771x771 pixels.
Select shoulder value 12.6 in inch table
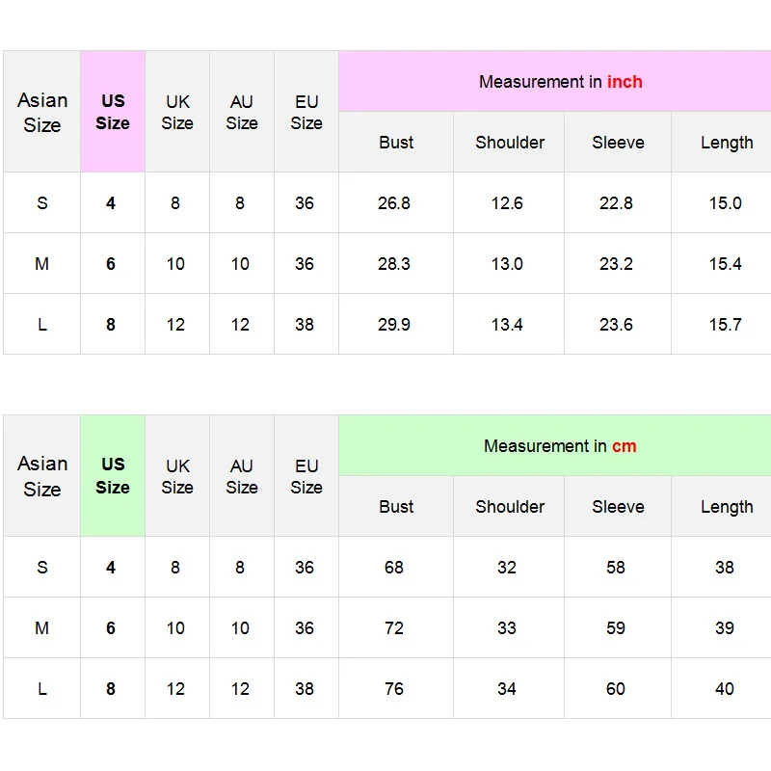(x=509, y=202)
